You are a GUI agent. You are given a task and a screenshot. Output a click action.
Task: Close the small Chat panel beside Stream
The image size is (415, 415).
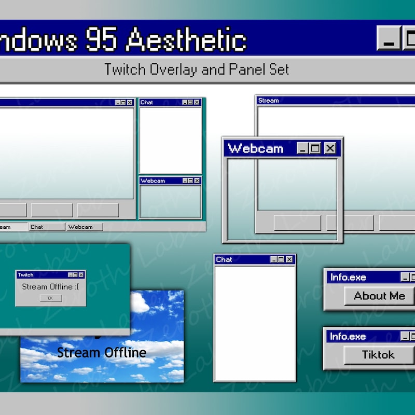(x=197, y=102)
